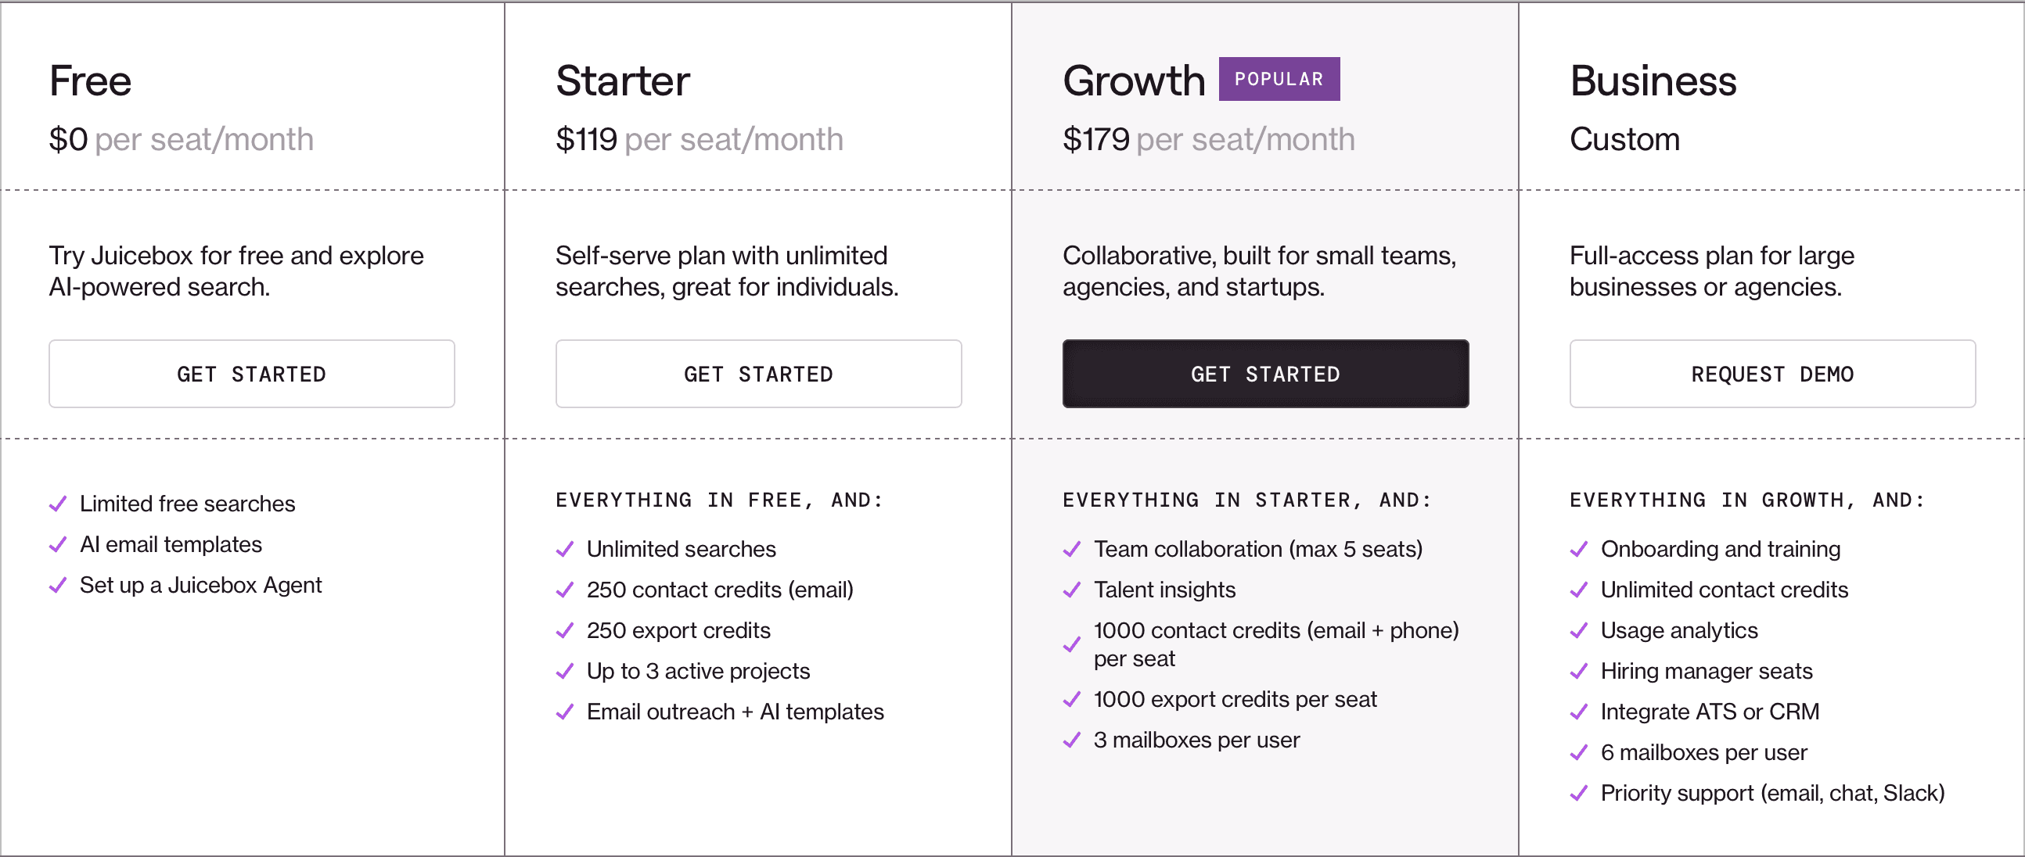Image resolution: width=2025 pixels, height=857 pixels.
Task: Click Get Started under the Starter plan
Action: 757,374
